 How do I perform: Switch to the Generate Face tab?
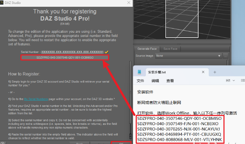147,49
